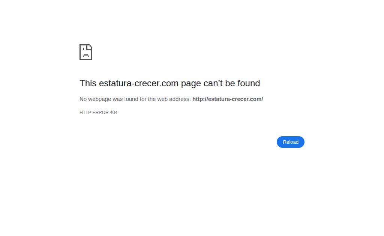Click the folded corner of the page icon

pos(89,46)
